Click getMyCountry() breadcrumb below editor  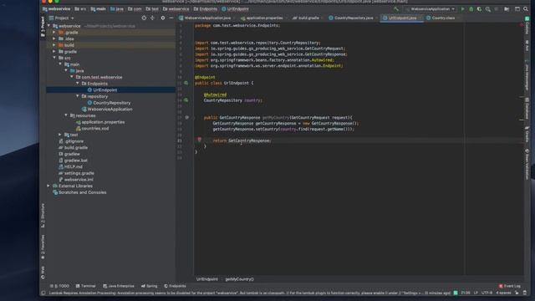240,279
